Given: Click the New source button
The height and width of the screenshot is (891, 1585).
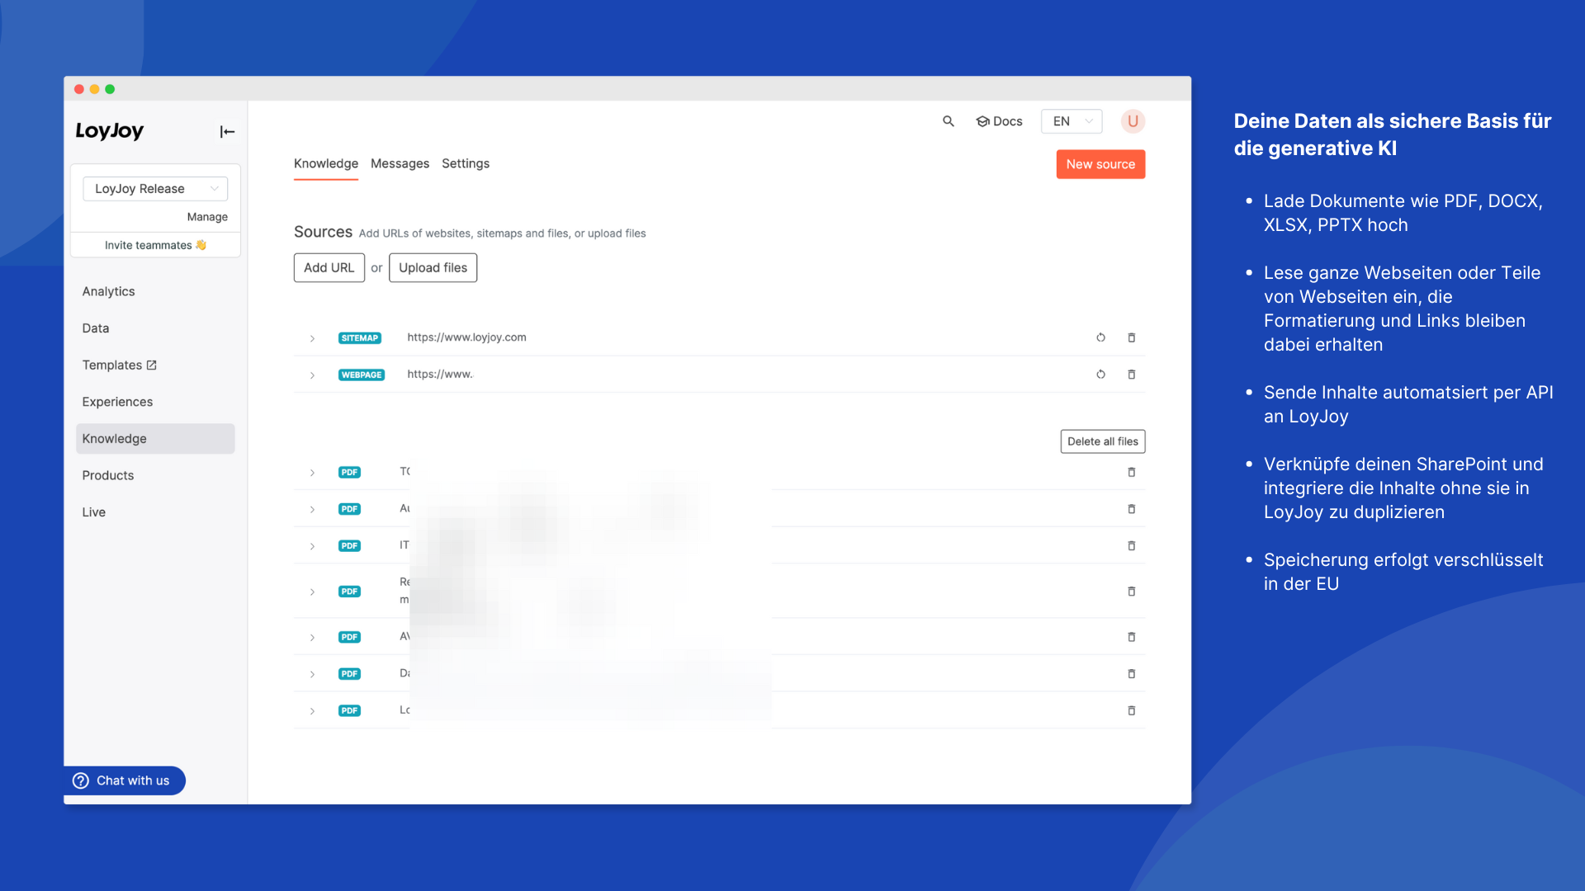Looking at the screenshot, I should pos(1100,164).
